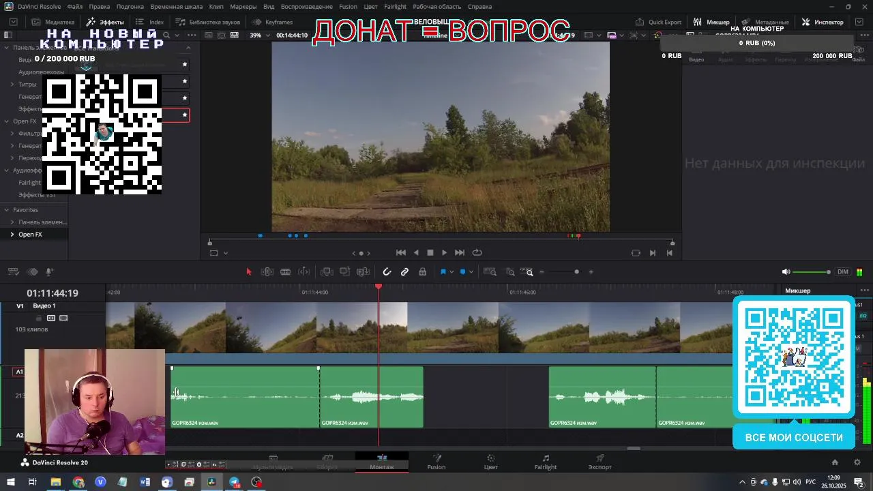Open the Правка menu
The image size is (873, 491).
click(100, 7)
